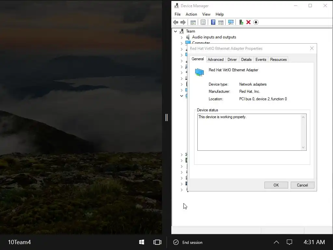The height and width of the screenshot is (250, 333).
Task: Maximize the Device Manager window
Action: (310, 6)
